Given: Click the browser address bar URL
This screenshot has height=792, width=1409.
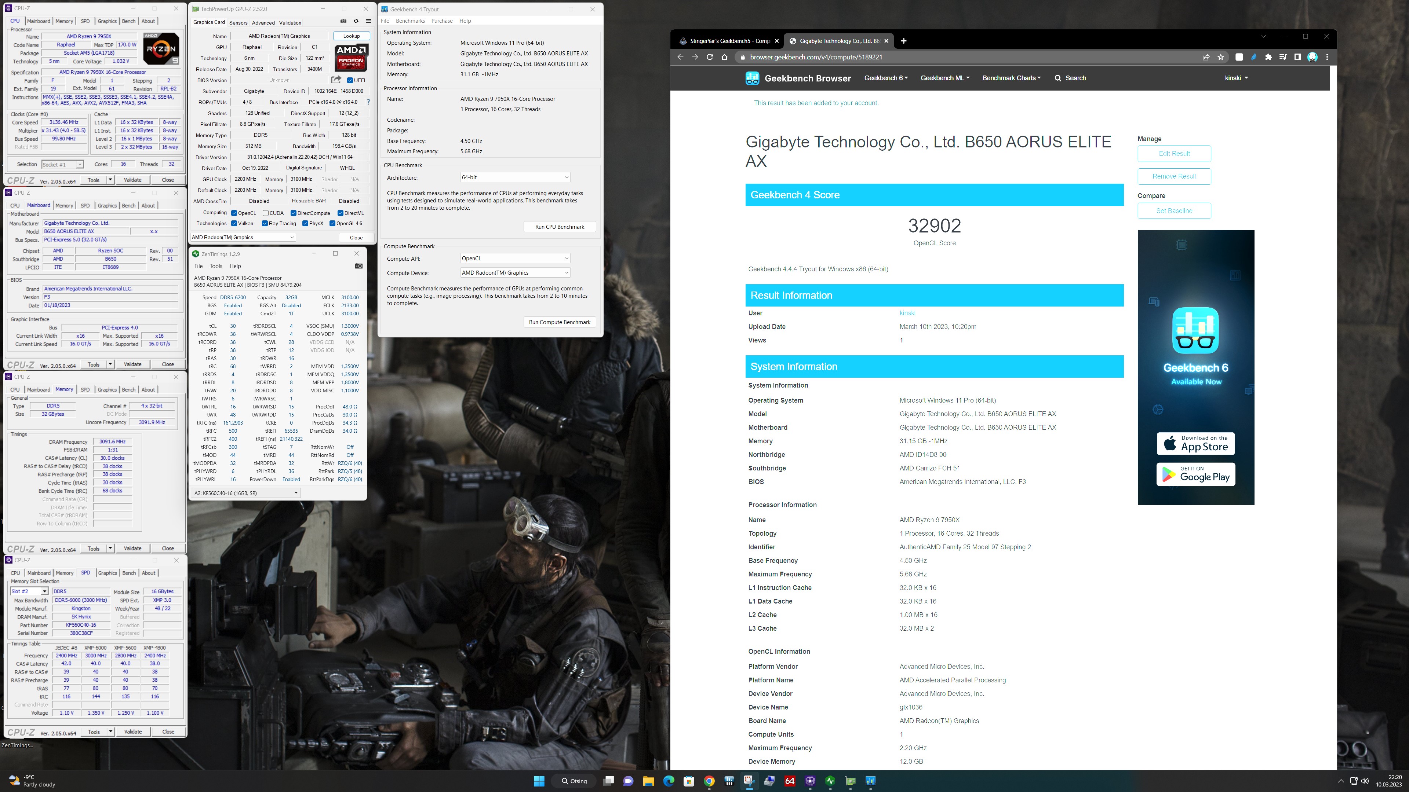Looking at the screenshot, I should tap(816, 57).
